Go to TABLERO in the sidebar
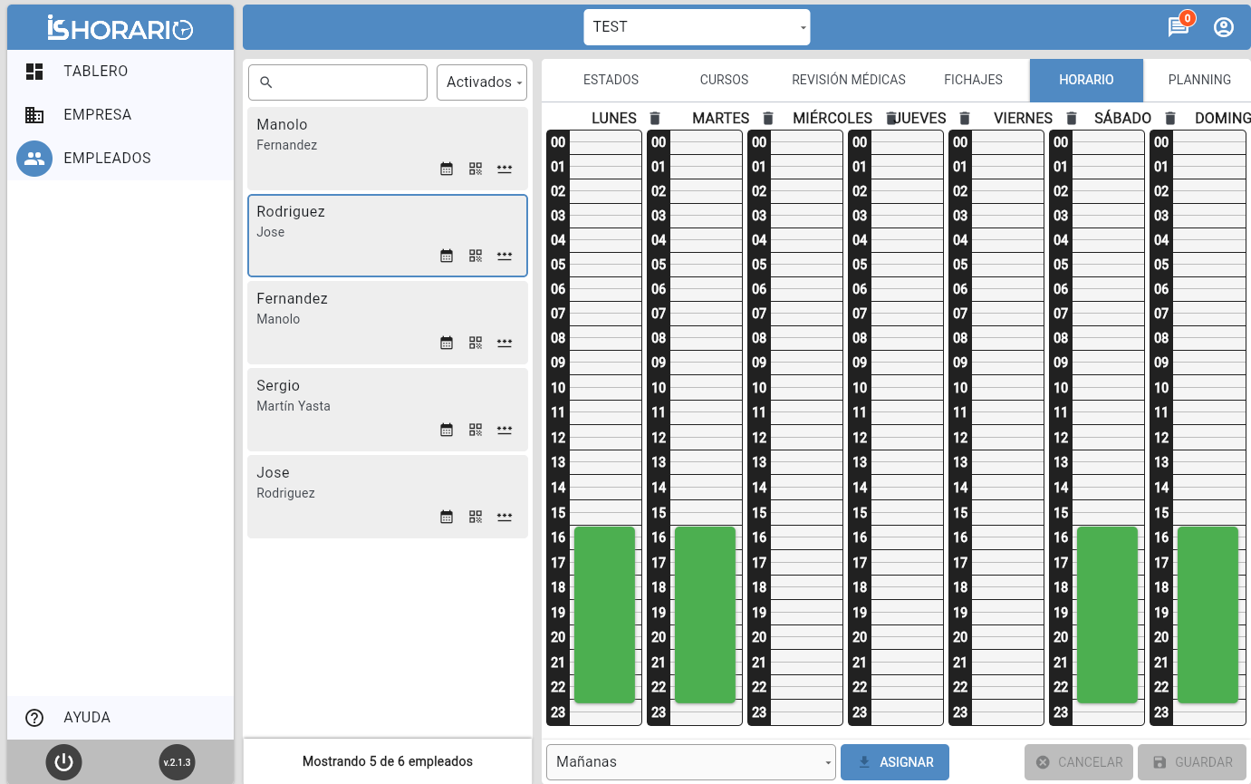The width and height of the screenshot is (1251, 784). coord(95,72)
